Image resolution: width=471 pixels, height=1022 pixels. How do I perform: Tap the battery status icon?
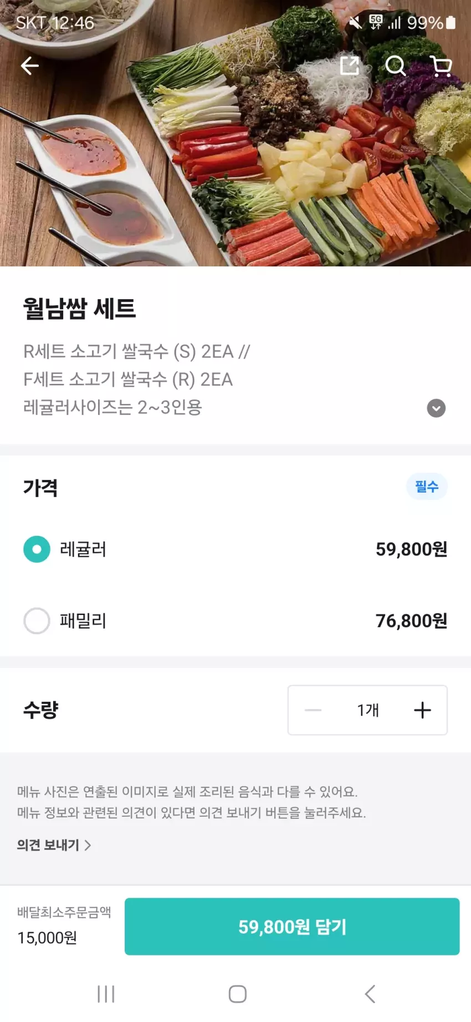[451, 22]
